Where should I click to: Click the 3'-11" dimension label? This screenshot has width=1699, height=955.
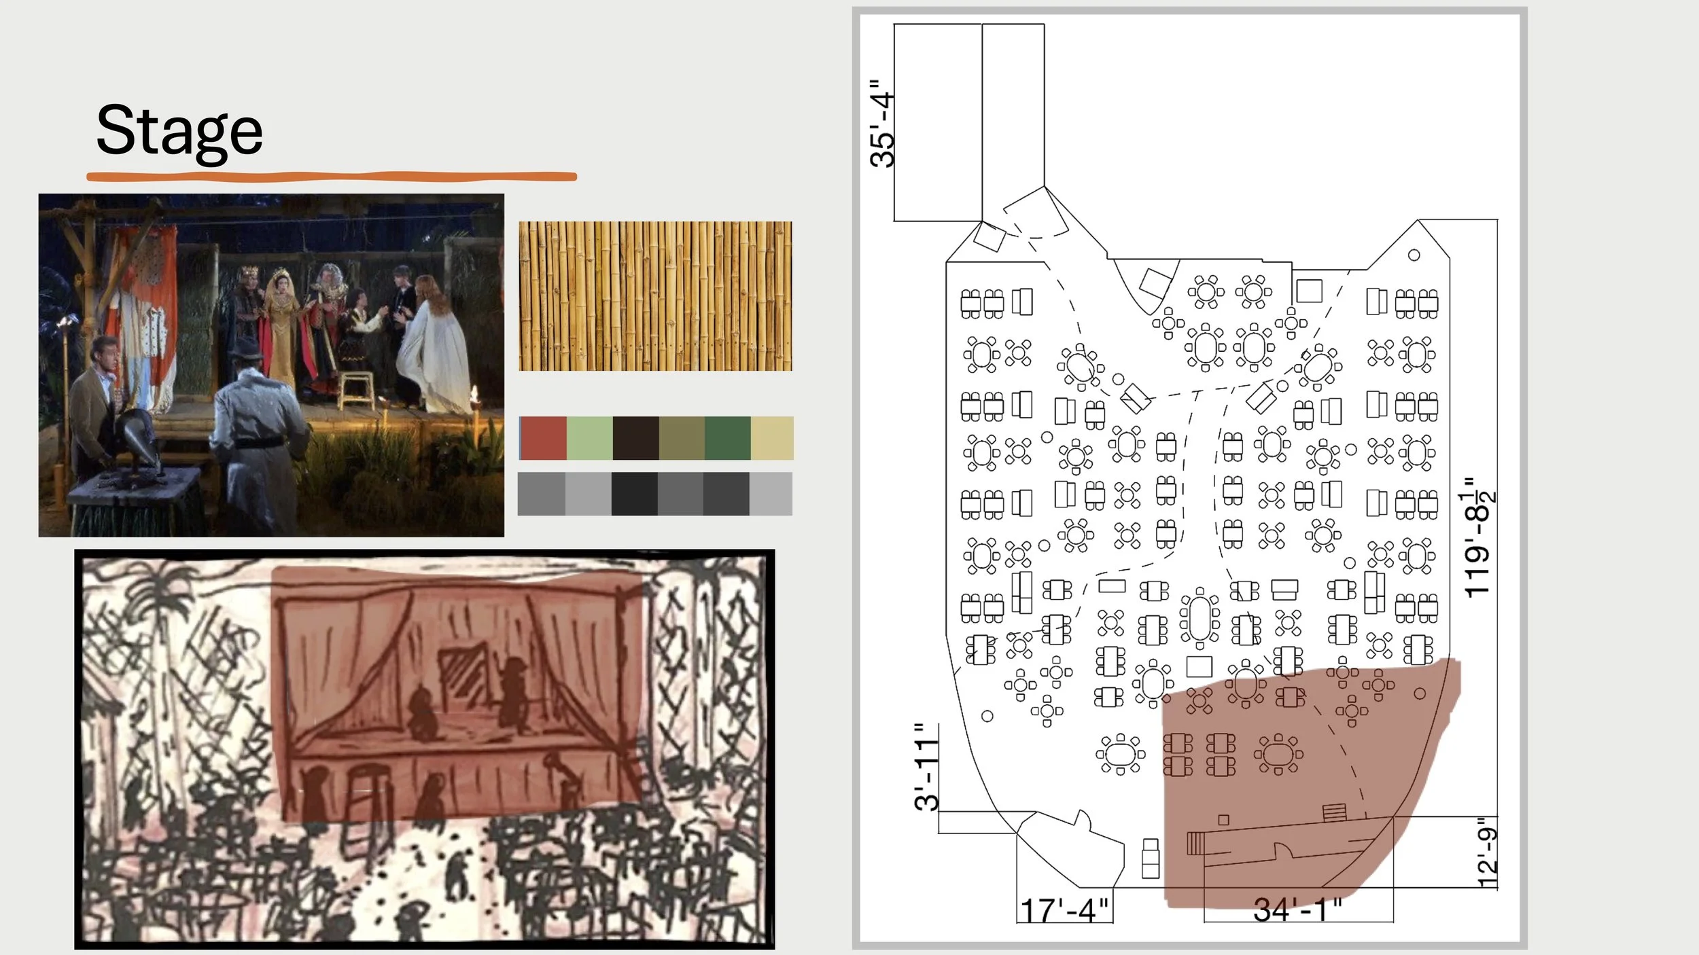pyautogui.click(x=926, y=768)
